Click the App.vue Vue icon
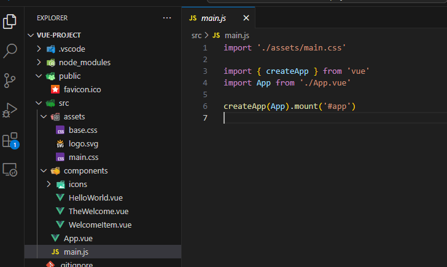The width and height of the screenshot is (447, 267). [55, 238]
